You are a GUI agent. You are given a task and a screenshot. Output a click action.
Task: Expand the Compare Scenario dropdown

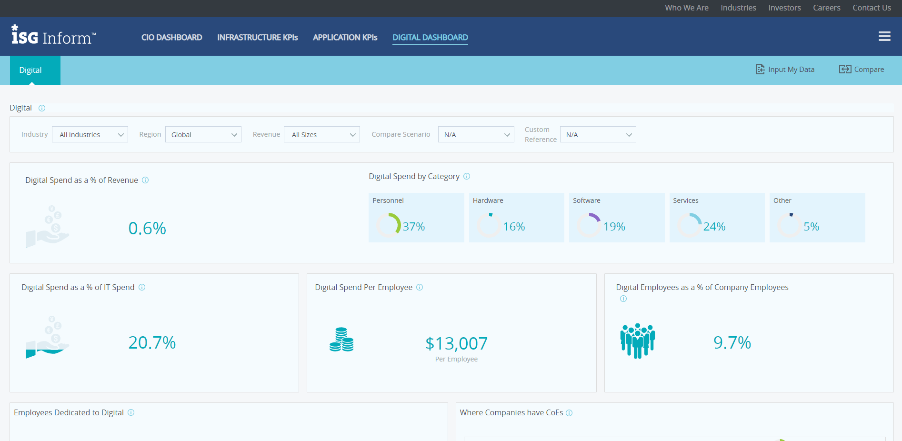[x=476, y=135]
